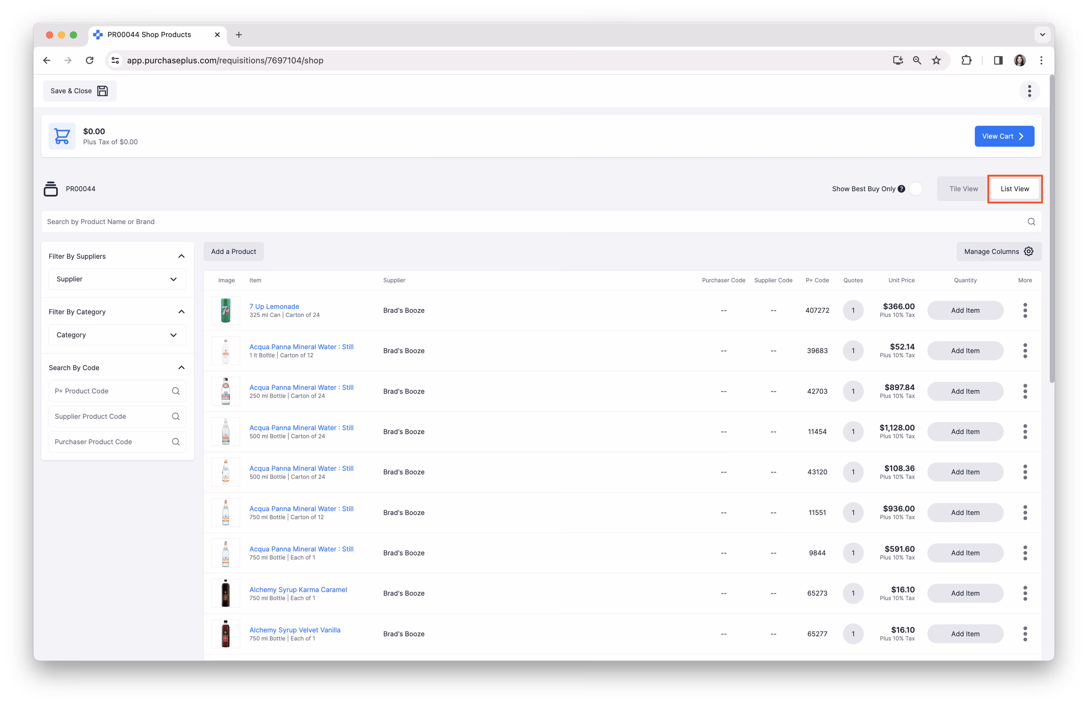
Task: Open Chrome three-dot menu
Action: pyautogui.click(x=1042, y=60)
